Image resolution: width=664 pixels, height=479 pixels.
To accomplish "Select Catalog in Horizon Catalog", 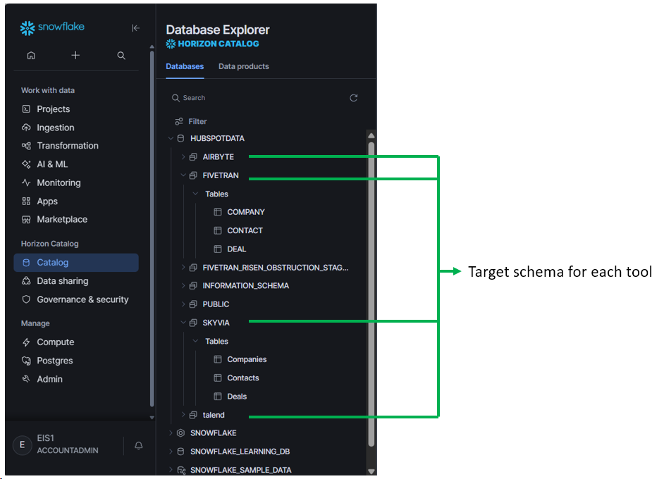I will pyautogui.click(x=76, y=263).
